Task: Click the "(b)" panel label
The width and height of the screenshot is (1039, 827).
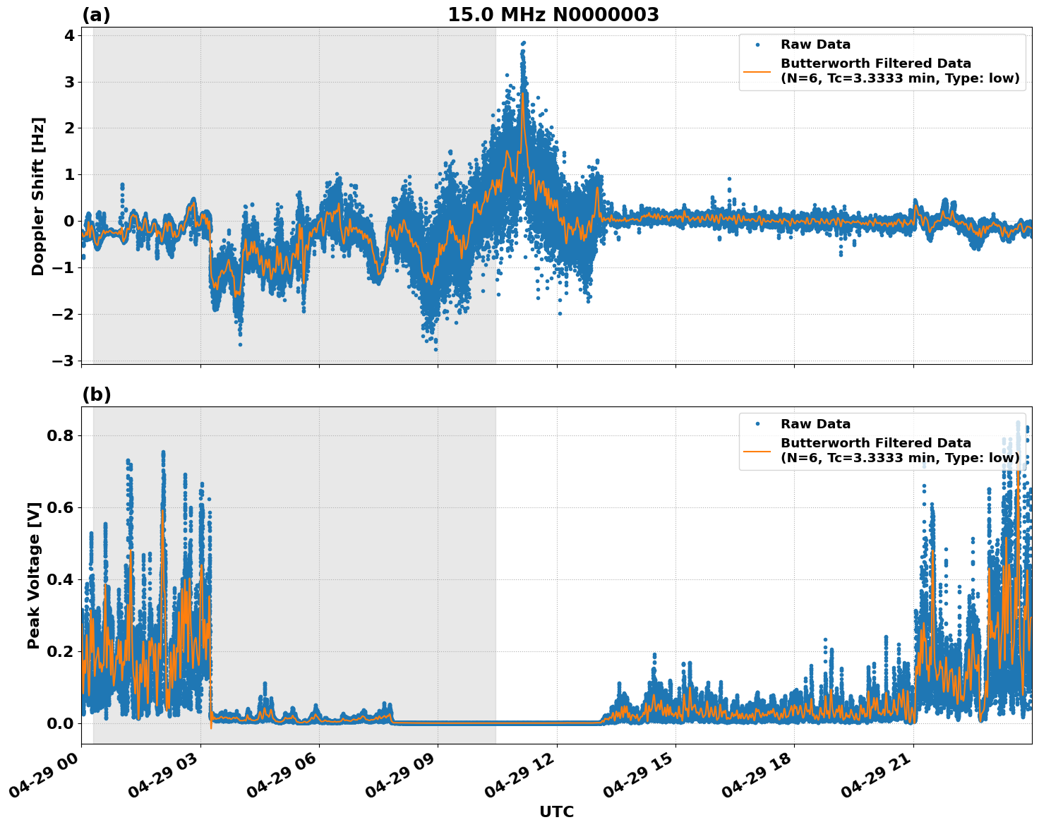Action: click(97, 394)
